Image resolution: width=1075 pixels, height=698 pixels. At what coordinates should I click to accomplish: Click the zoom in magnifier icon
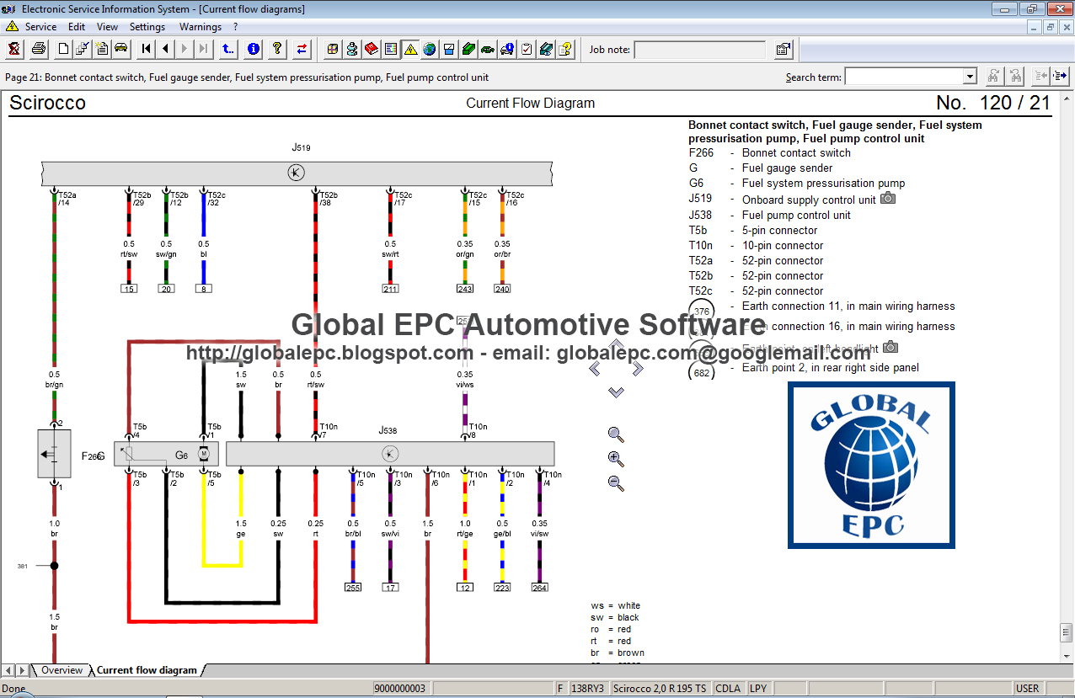point(616,459)
